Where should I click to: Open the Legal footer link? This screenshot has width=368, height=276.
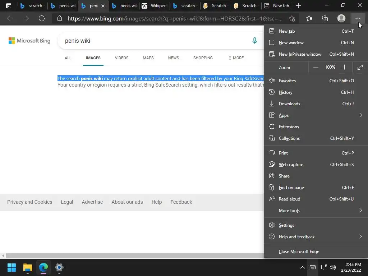(67, 202)
